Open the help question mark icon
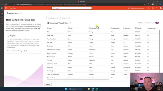The height and width of the screenshot is (91, 163). tap(157, 8)
